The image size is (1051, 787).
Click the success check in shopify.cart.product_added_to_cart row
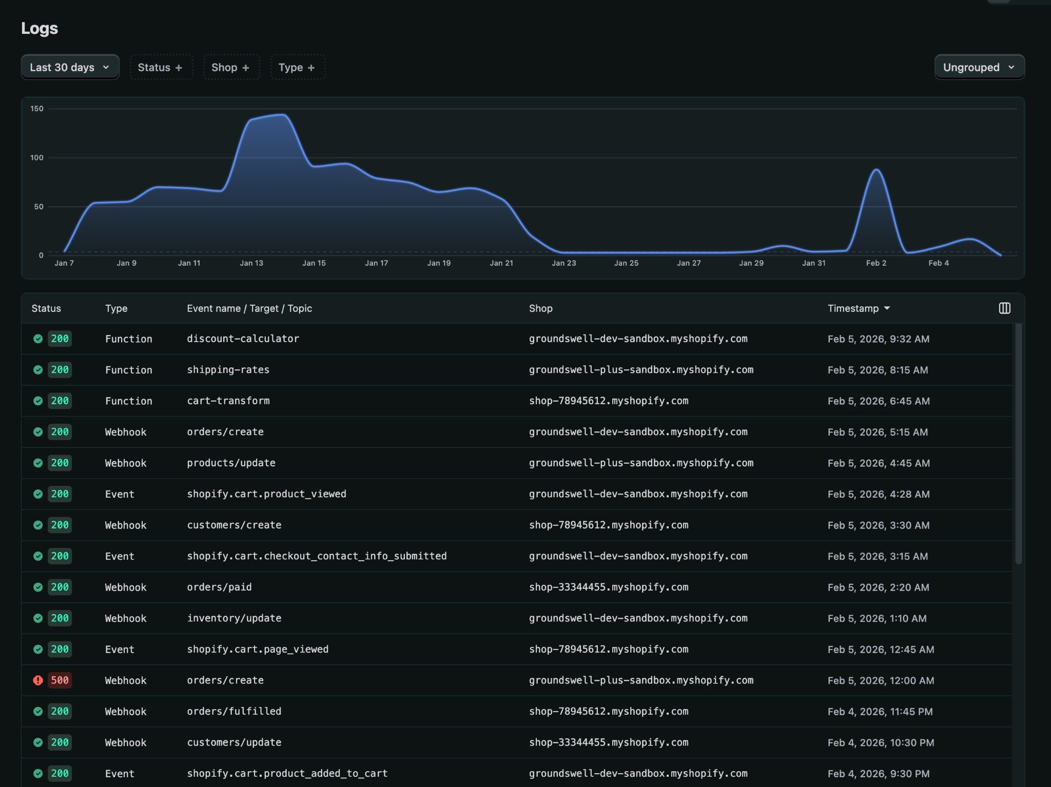[x=38, y=773]
